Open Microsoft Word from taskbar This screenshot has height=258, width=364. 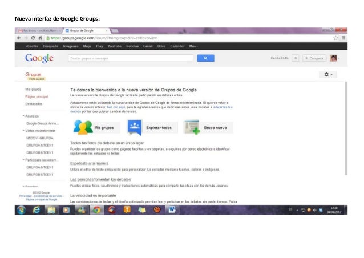(172, 209)
